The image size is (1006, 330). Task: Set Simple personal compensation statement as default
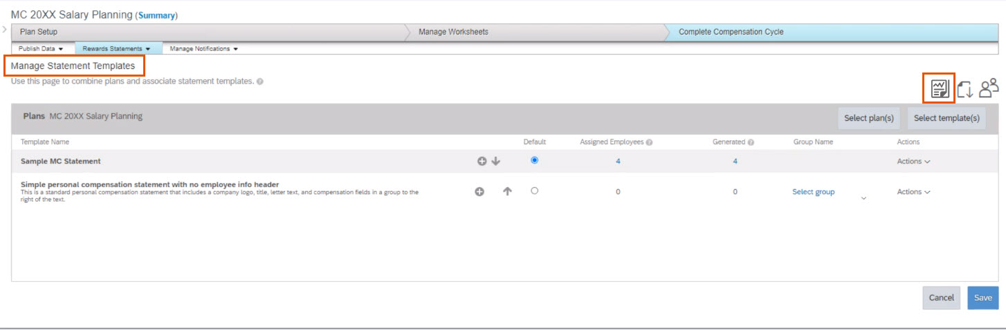click(x=534, y=191)
